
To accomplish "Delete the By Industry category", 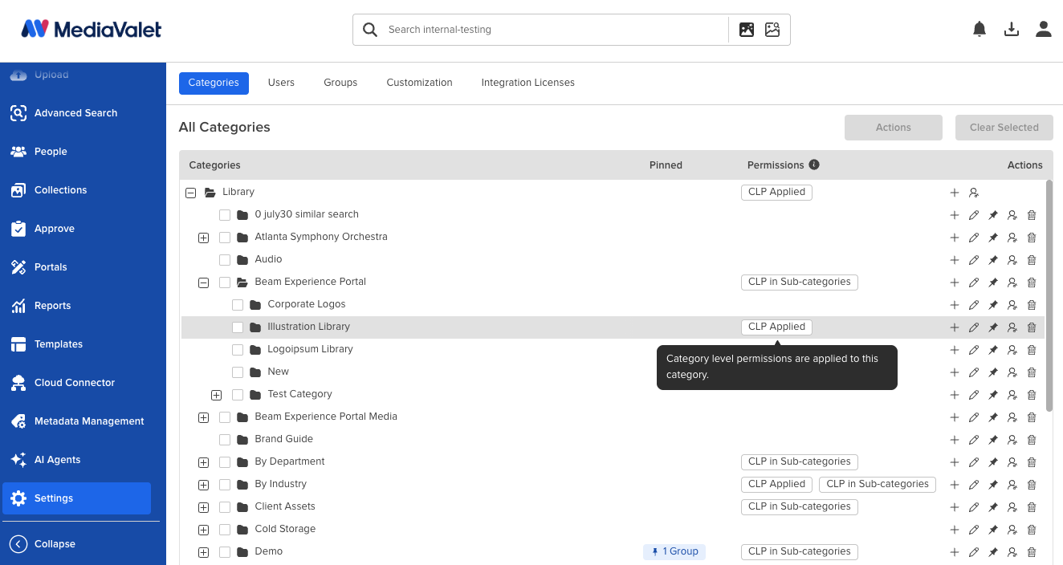I will (x=1032, y=485).
